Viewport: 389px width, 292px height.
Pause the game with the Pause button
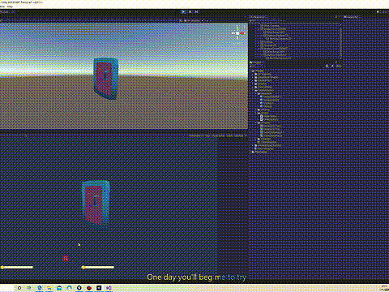[x=190, y=11]
